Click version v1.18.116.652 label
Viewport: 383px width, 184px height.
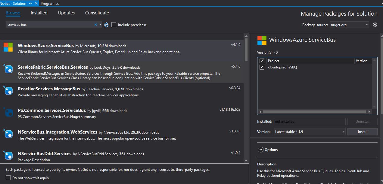[230, 110]
